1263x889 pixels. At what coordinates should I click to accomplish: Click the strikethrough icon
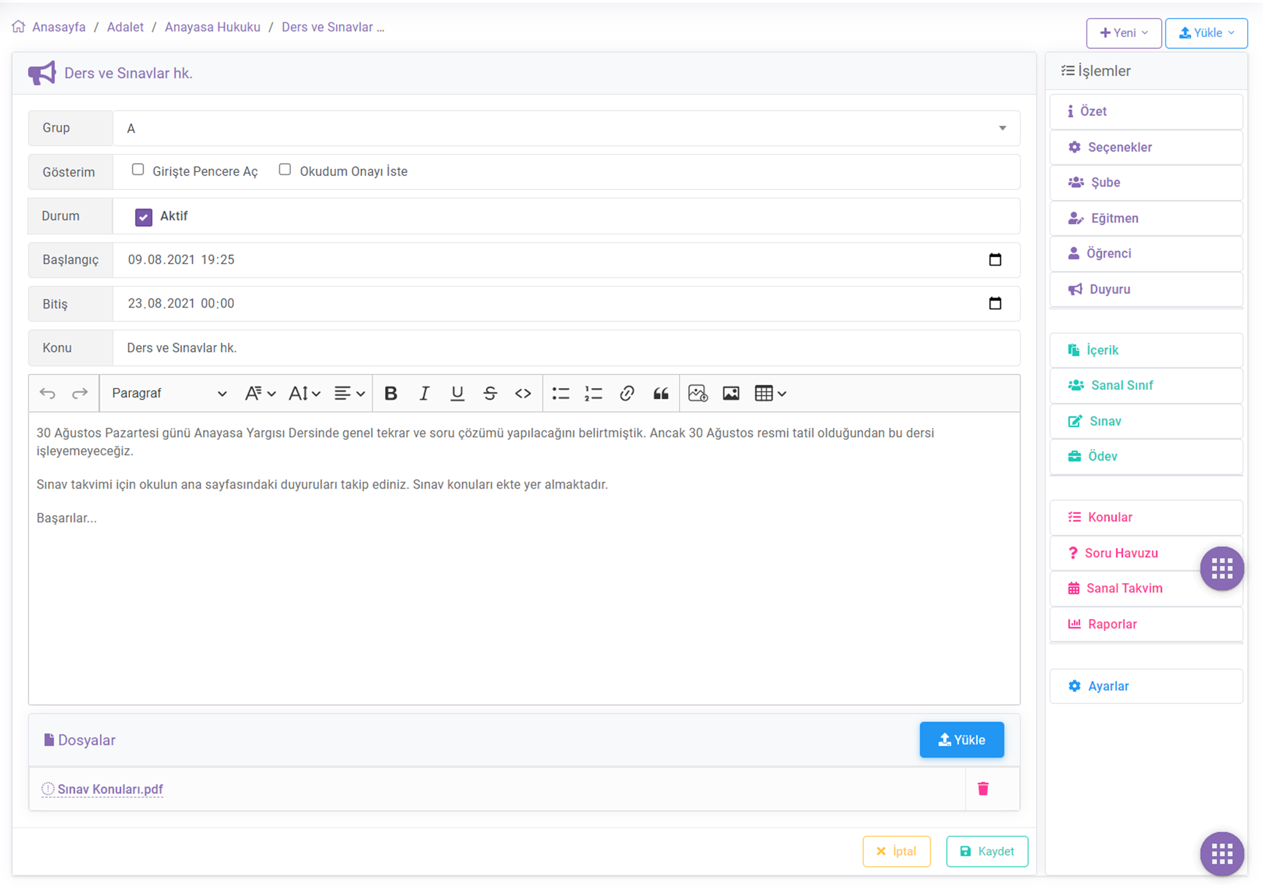[489, 394]
